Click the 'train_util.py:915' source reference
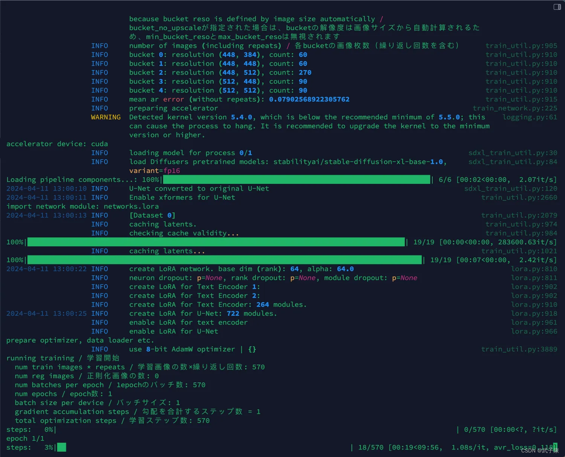The height and width of the screenshot is (457, 565). coord(521,99)
